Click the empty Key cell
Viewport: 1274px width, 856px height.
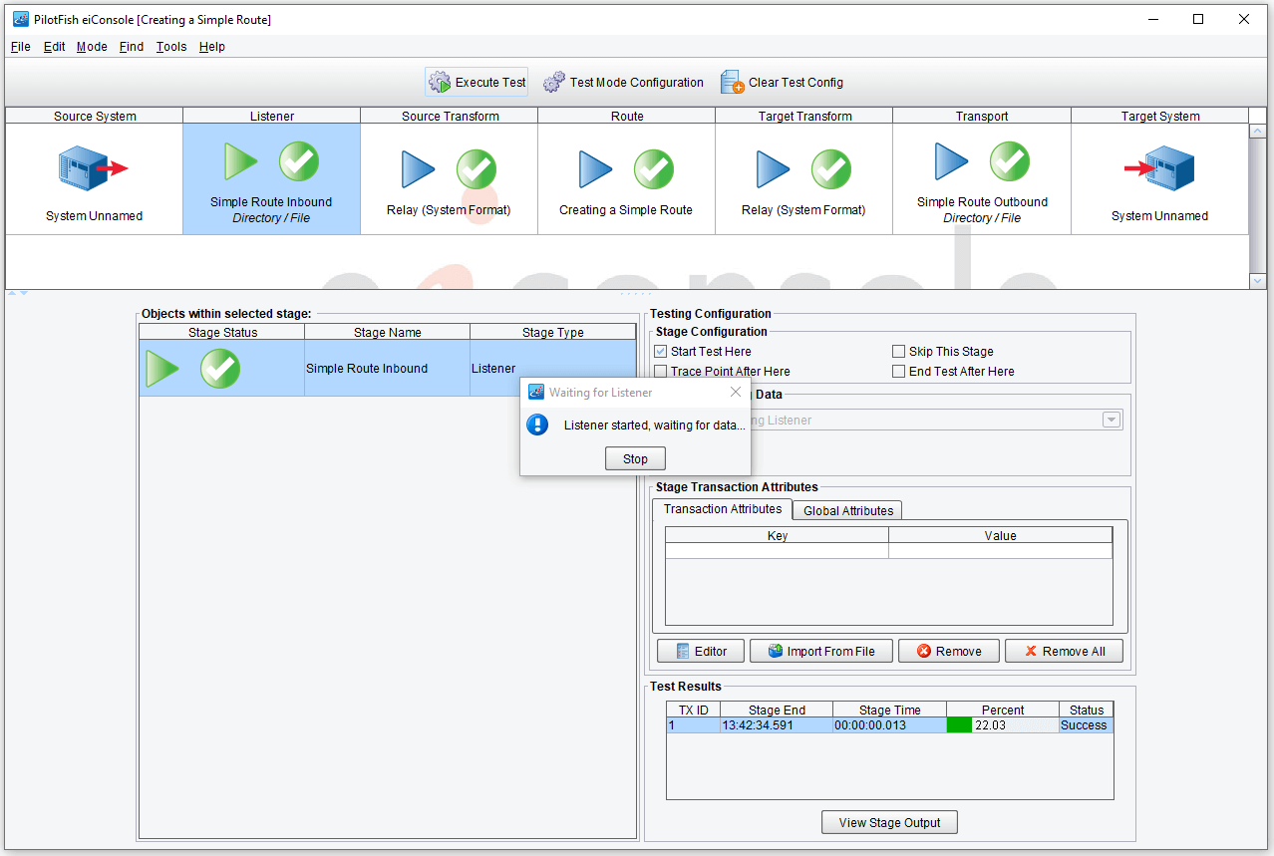point(778,551)
